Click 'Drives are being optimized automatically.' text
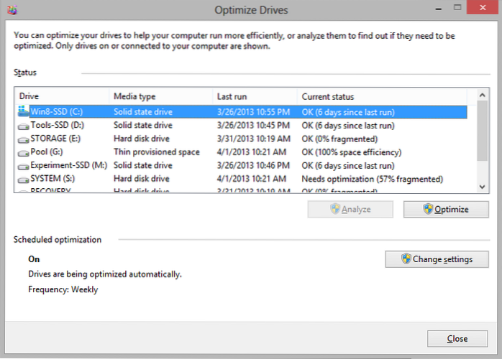502x359 pixels. (x=105, y=274)
